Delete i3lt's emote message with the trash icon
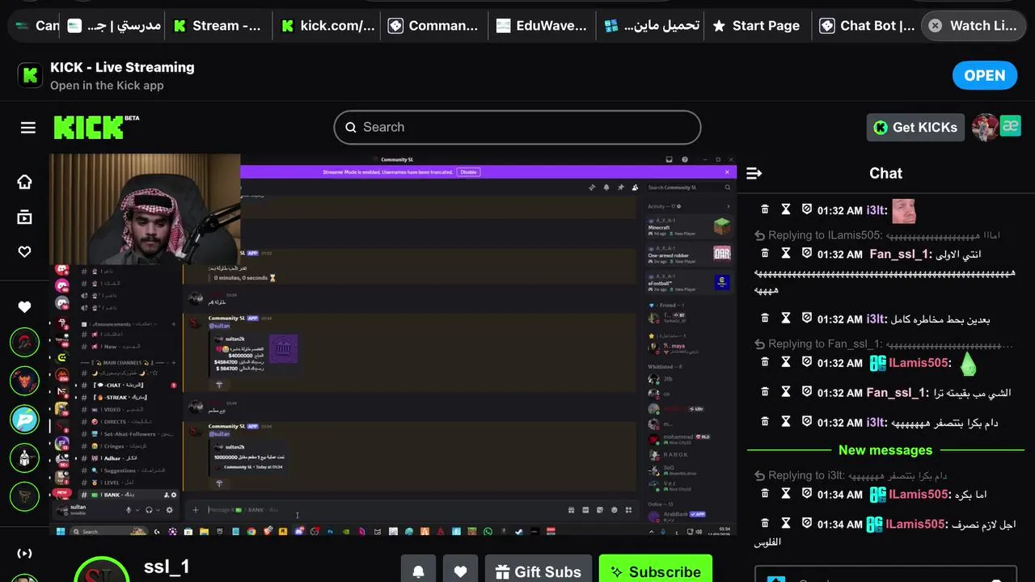 pyautogui.click(x=765, y=209)
